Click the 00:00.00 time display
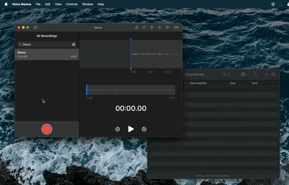Screen dimensions: 289x185 tap(131, 108)
